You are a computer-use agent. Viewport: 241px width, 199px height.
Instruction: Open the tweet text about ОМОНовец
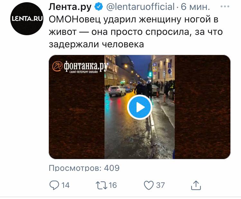pyautogui.click(x=136, y=32)
